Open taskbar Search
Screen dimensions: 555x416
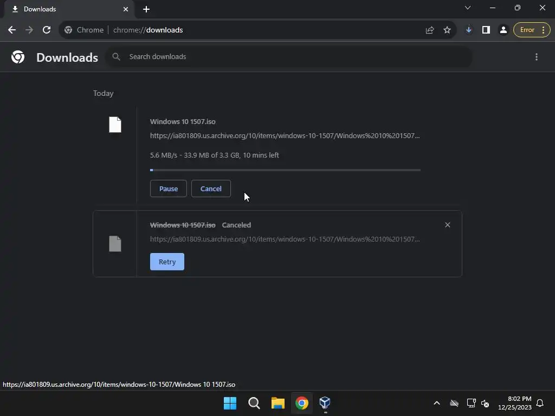(254, 403)
